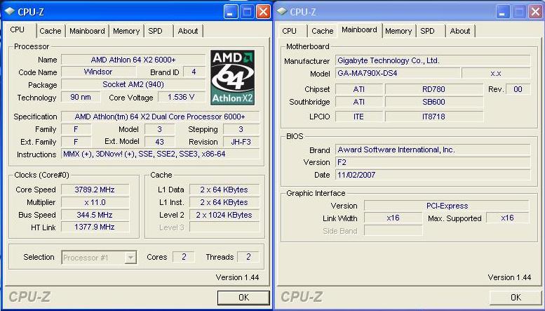This screenshot has width=545, height=311.
Task: Click the BIOS version 'F2' field
Action: pyautogui.click(x=433, y=162)
